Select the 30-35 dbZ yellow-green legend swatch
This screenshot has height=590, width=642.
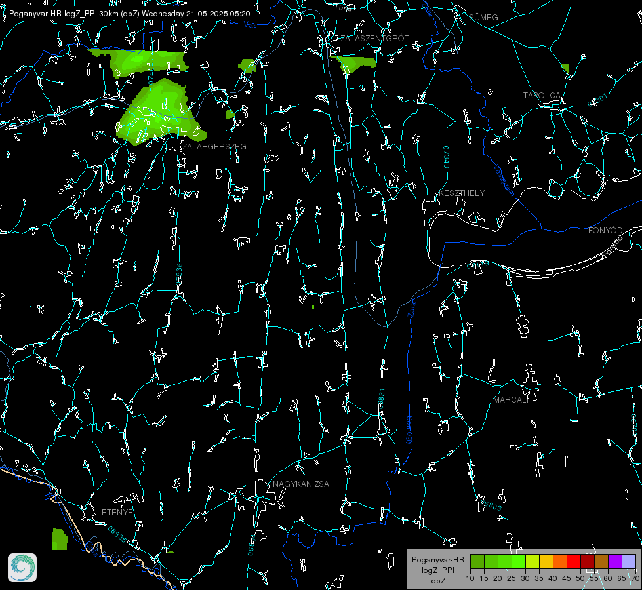click(532, 561)
